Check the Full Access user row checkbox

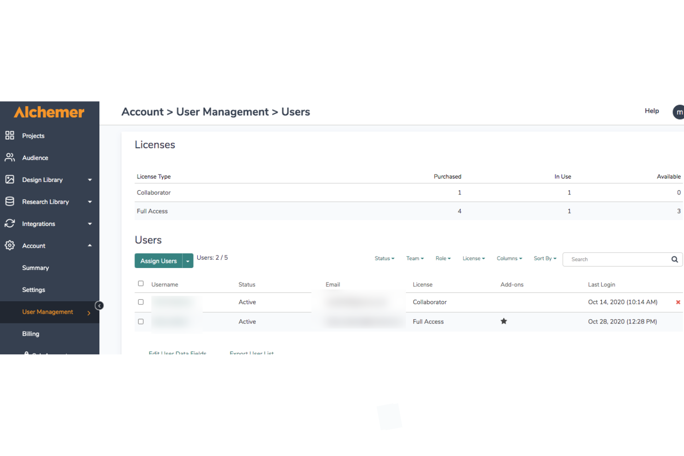141,322
